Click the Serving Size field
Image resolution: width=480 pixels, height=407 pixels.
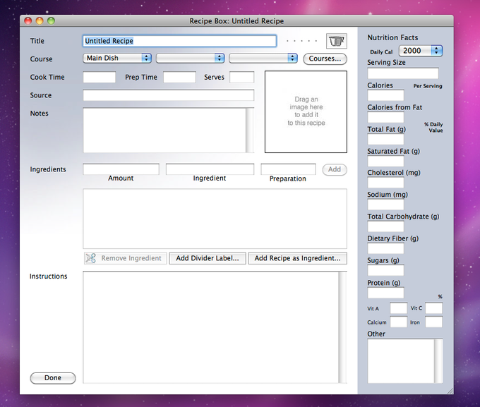point(403,73)
